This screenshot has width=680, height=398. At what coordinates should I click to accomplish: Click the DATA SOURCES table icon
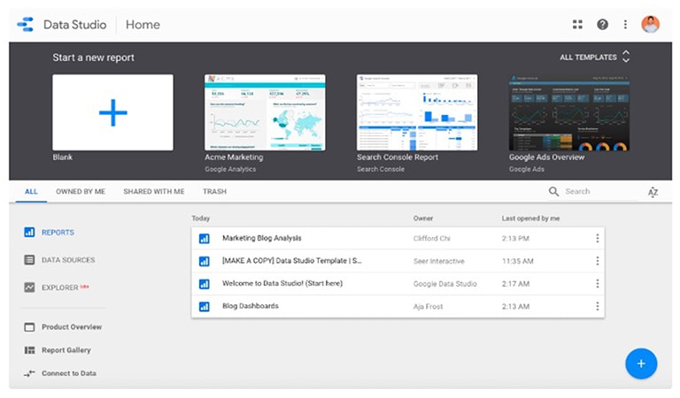[x=29, y=260]
